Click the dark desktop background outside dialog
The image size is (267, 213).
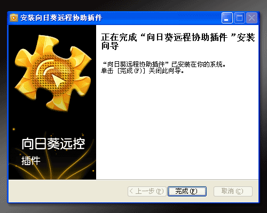(133, 5)
